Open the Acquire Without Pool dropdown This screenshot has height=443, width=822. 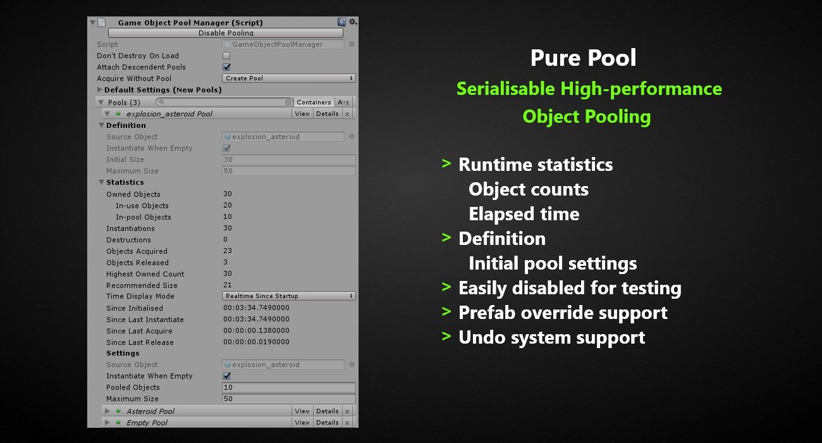289,78
